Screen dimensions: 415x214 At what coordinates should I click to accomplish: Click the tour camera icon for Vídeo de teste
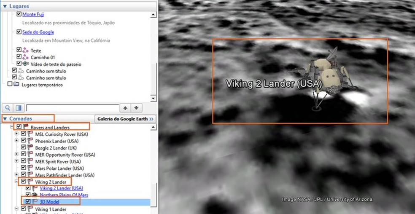25,64
